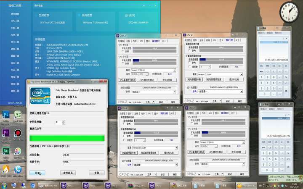Click thread count spinner arrows in Fritz
This screenshot has height=189, width=303.
64,122
